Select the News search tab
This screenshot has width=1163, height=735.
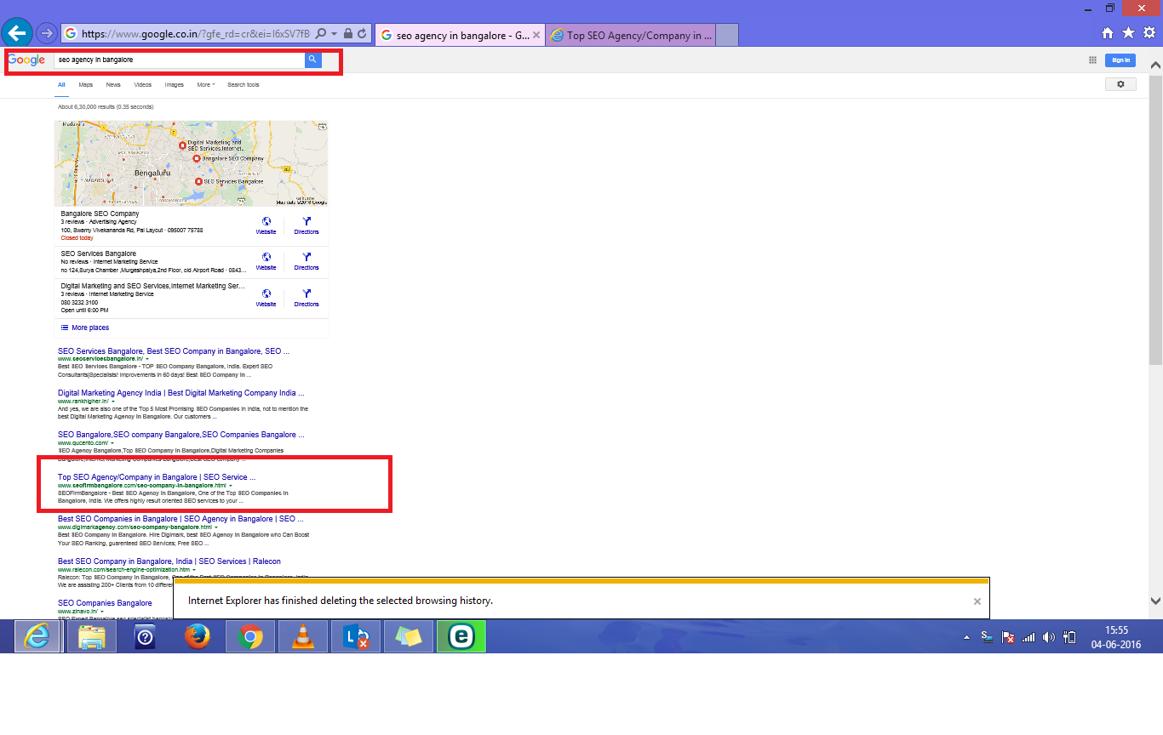tap(113, 85)
